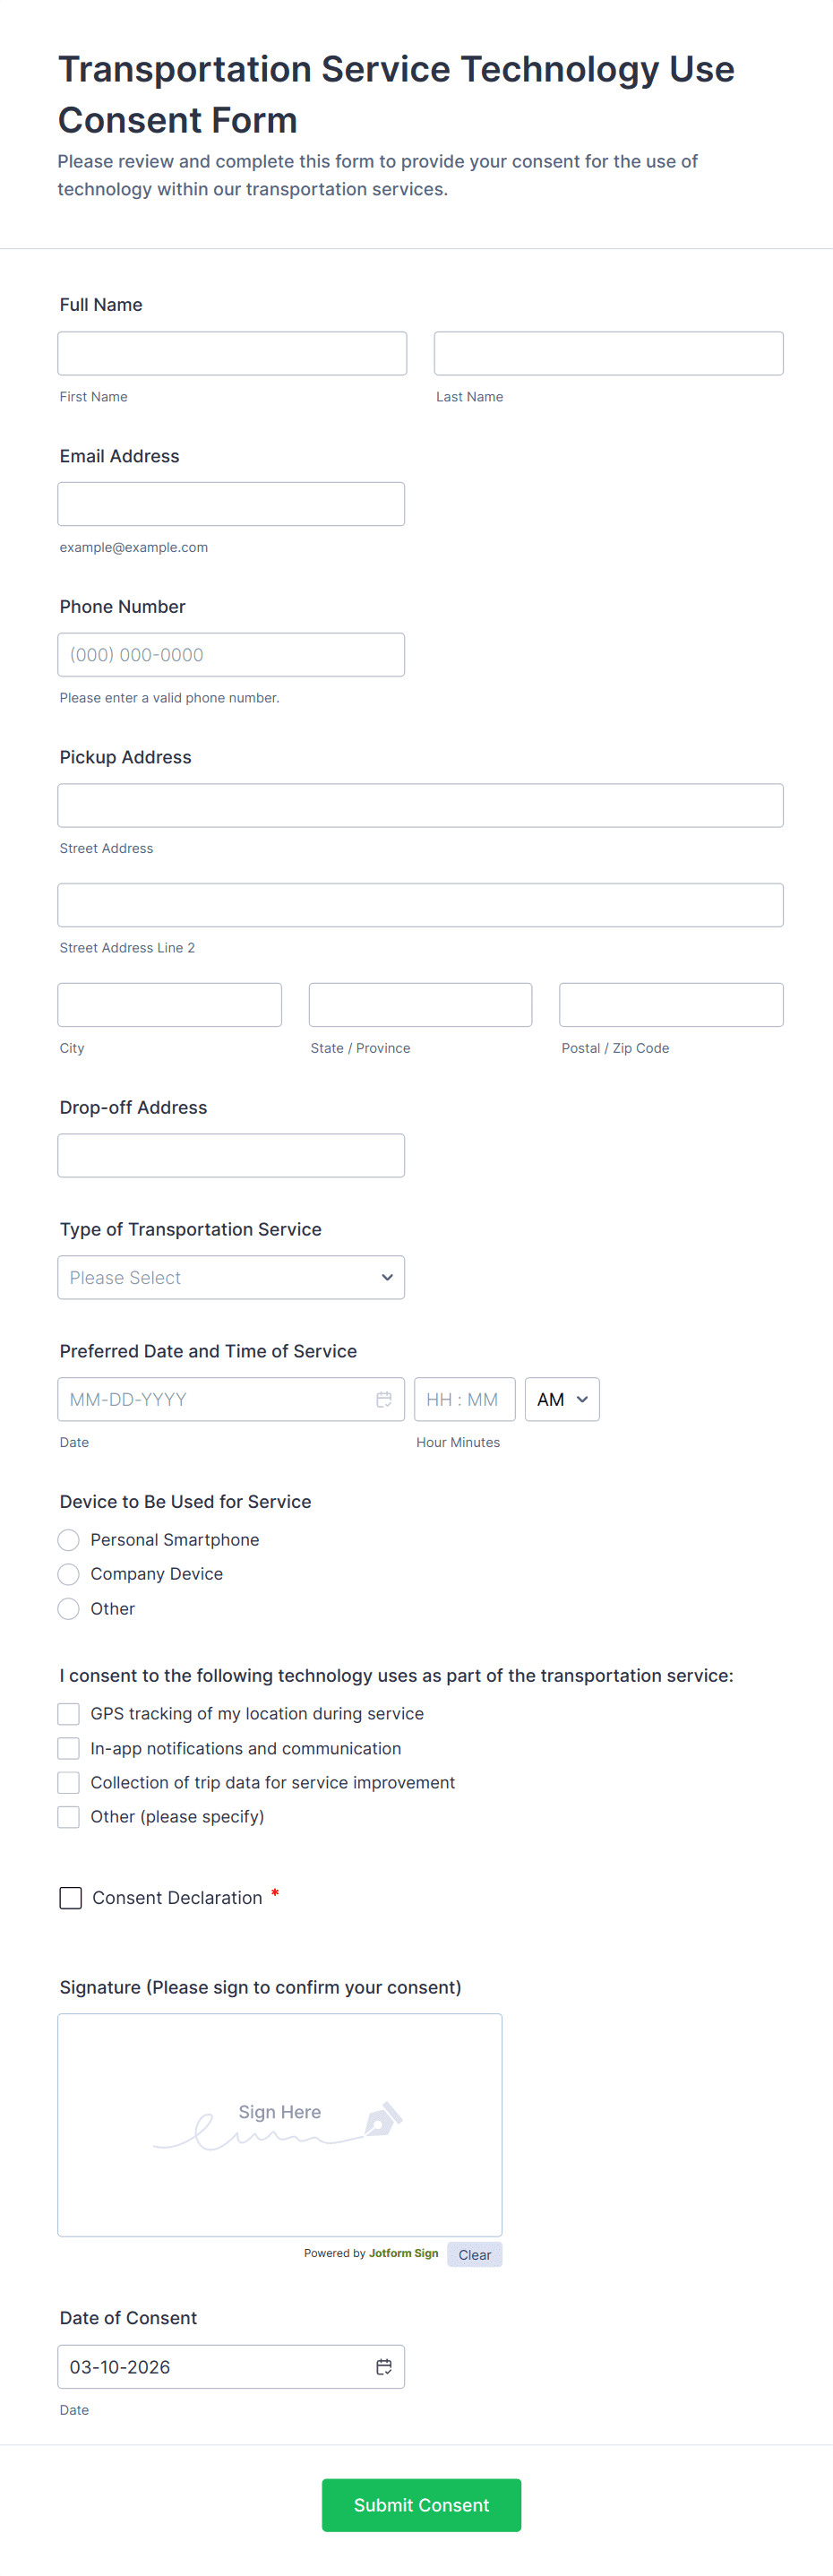Click the Sign Here signature area

[280, 2124]
